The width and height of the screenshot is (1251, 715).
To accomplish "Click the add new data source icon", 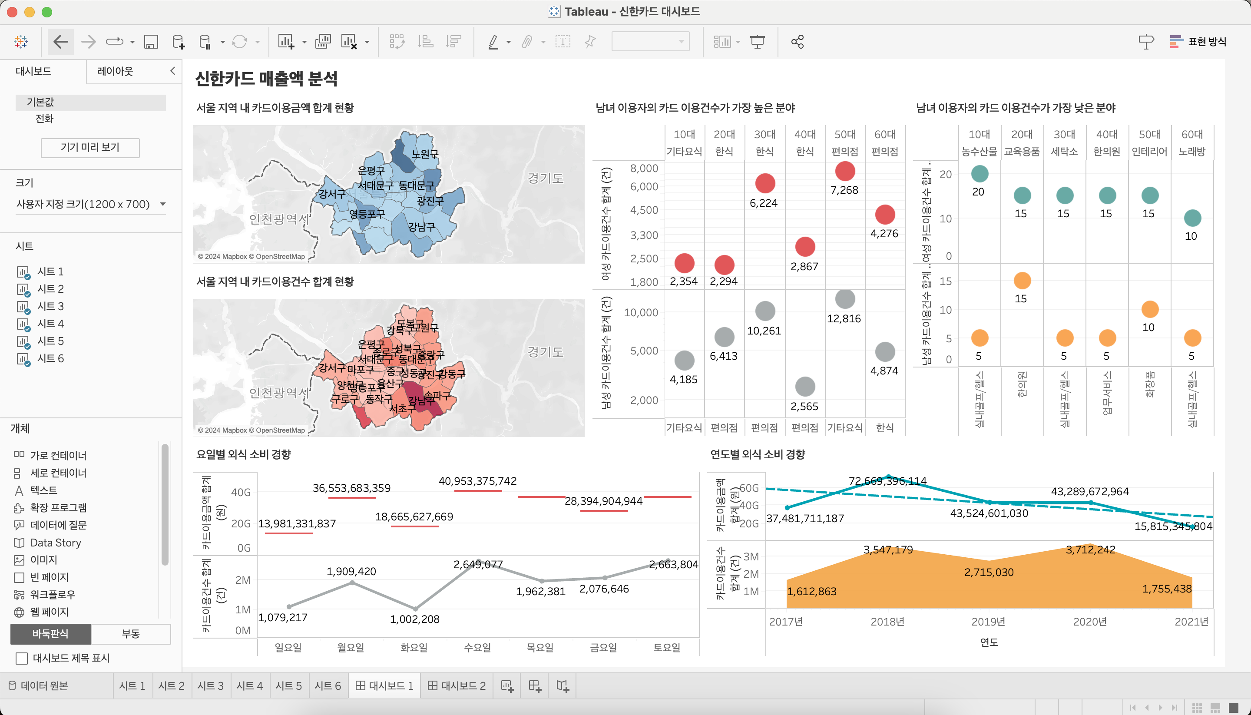I will click(x=179, y=42).
